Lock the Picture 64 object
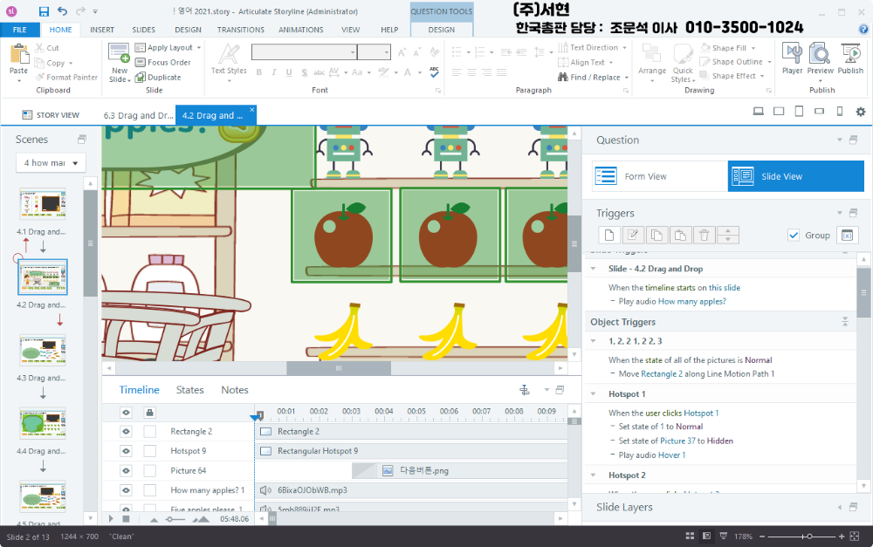Screen dimensions: 873x547 (x=150, y=471)
